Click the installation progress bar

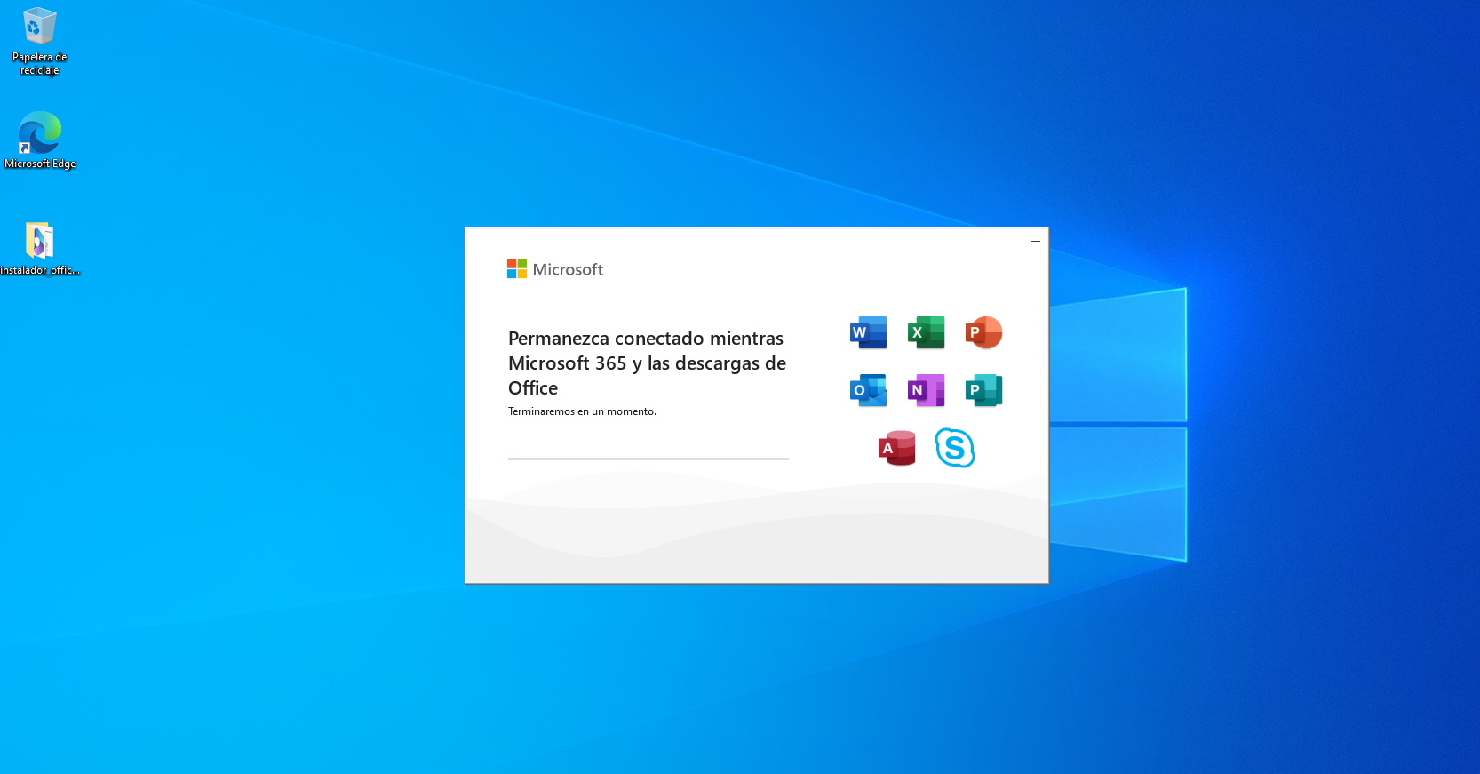(648, 459)
